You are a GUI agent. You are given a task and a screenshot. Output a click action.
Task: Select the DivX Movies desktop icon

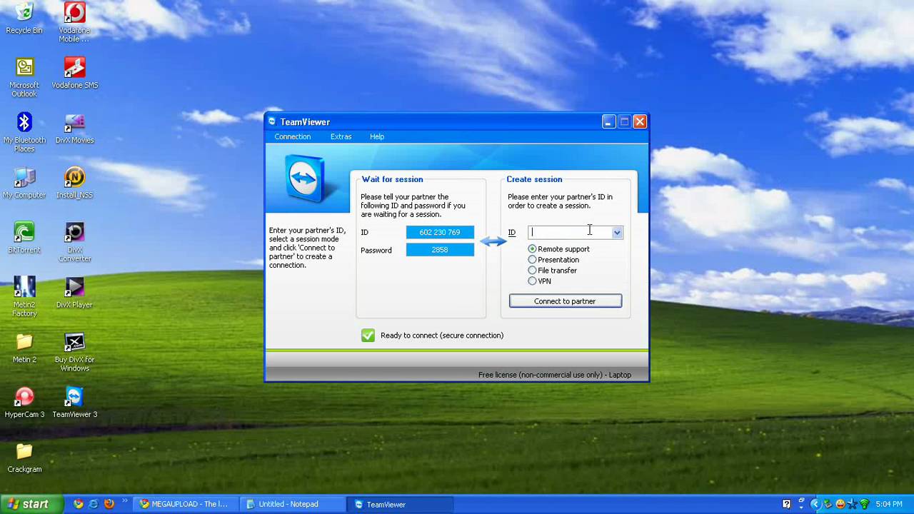coord(74,128)
